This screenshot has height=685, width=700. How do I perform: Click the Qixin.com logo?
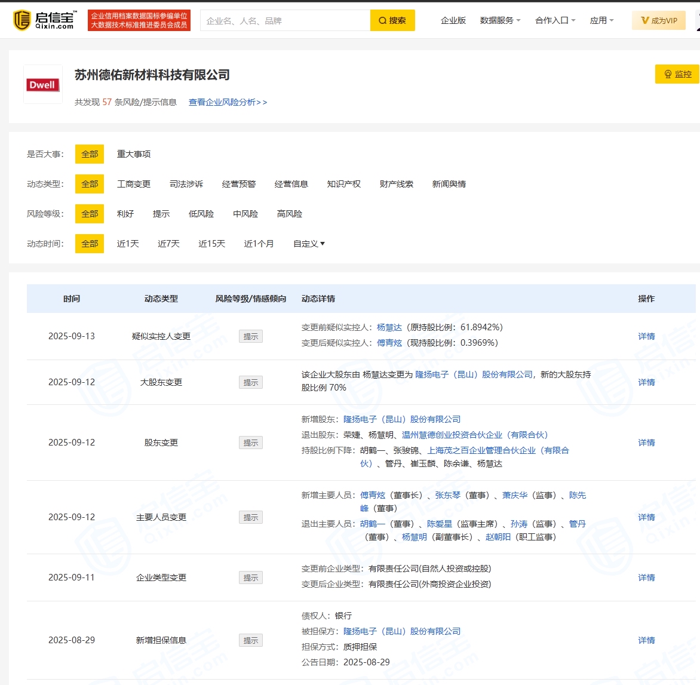point(45,20)
